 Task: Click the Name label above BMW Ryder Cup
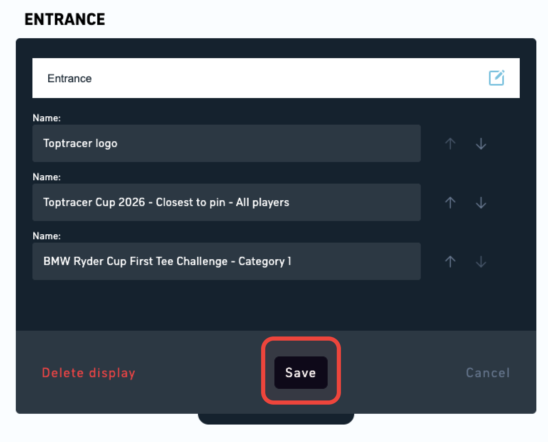point(47,236)
